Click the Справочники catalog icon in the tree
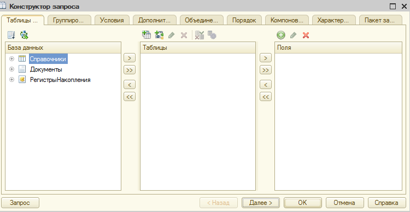The width and height of the screenshot is (410, 212). (22, 59)
